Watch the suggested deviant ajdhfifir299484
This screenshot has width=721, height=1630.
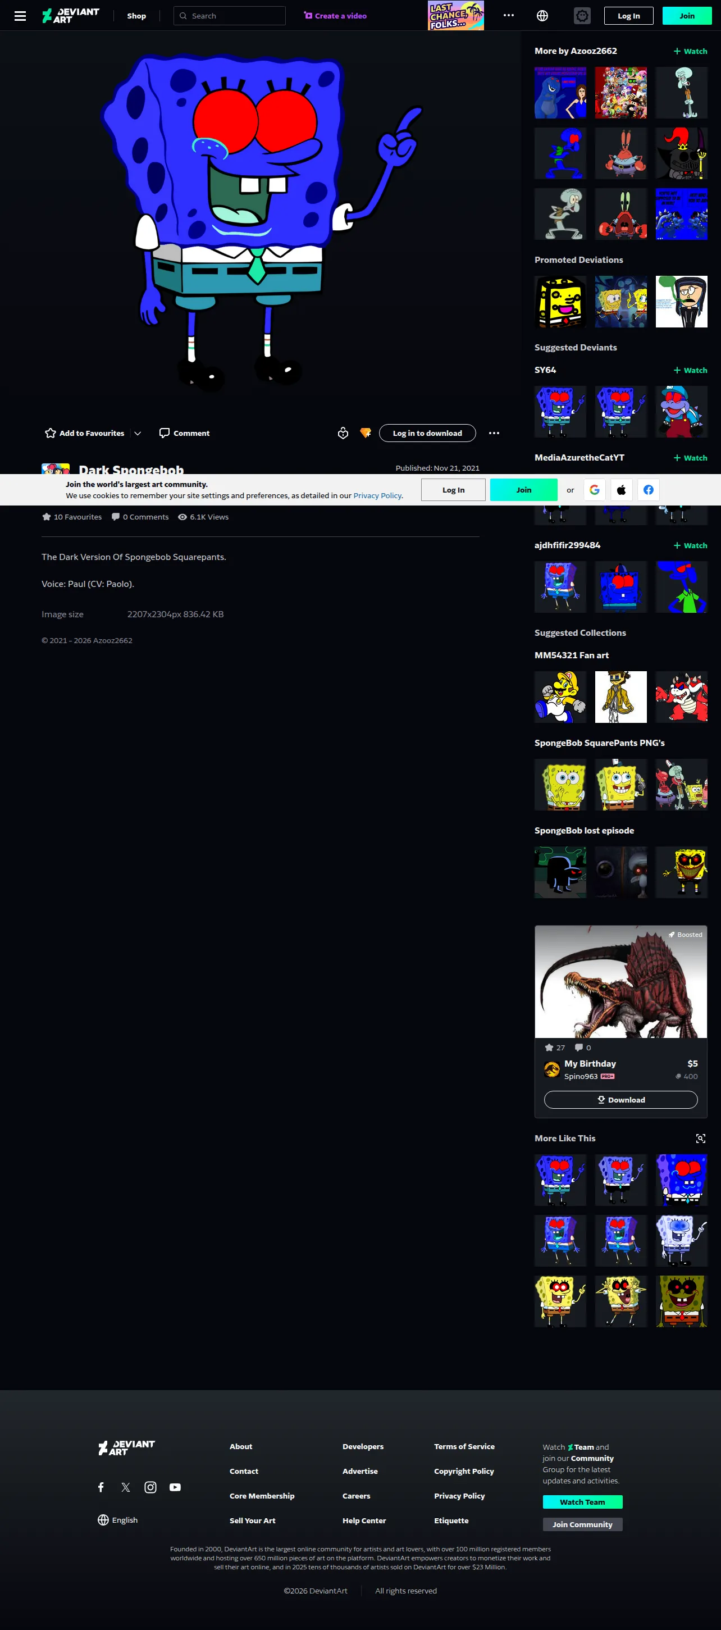pos(691,545)
